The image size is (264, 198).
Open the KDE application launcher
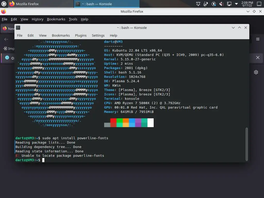[4, 4]
